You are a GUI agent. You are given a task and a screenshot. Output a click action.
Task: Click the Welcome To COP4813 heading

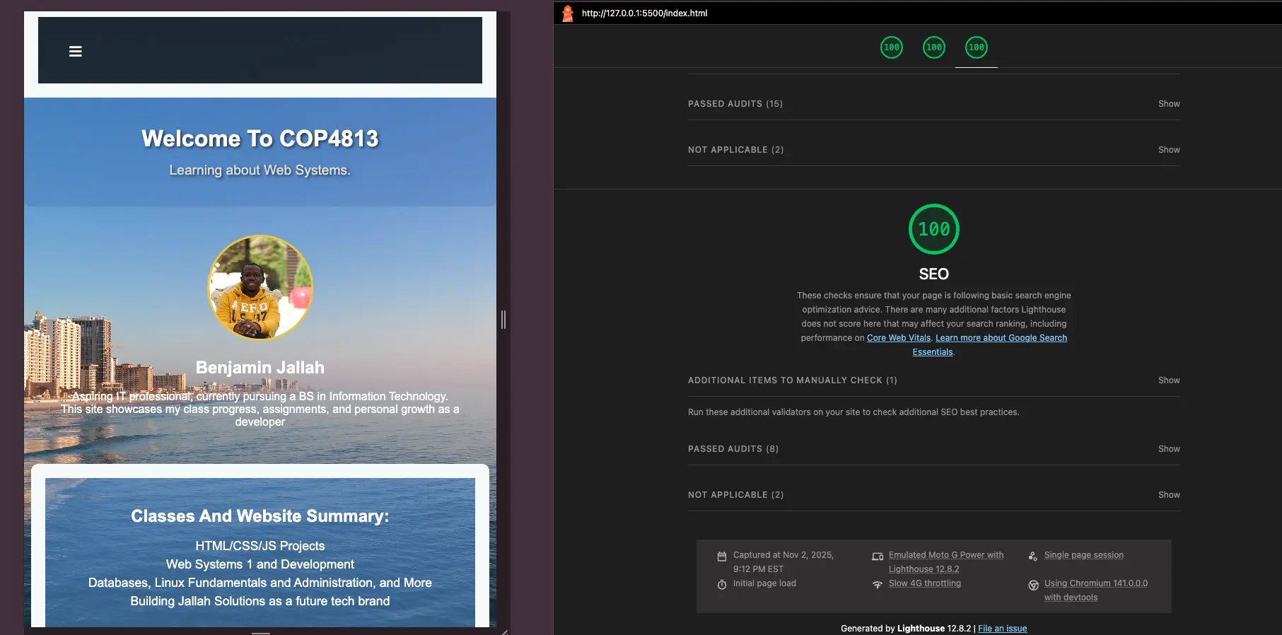tap(260, 139)
